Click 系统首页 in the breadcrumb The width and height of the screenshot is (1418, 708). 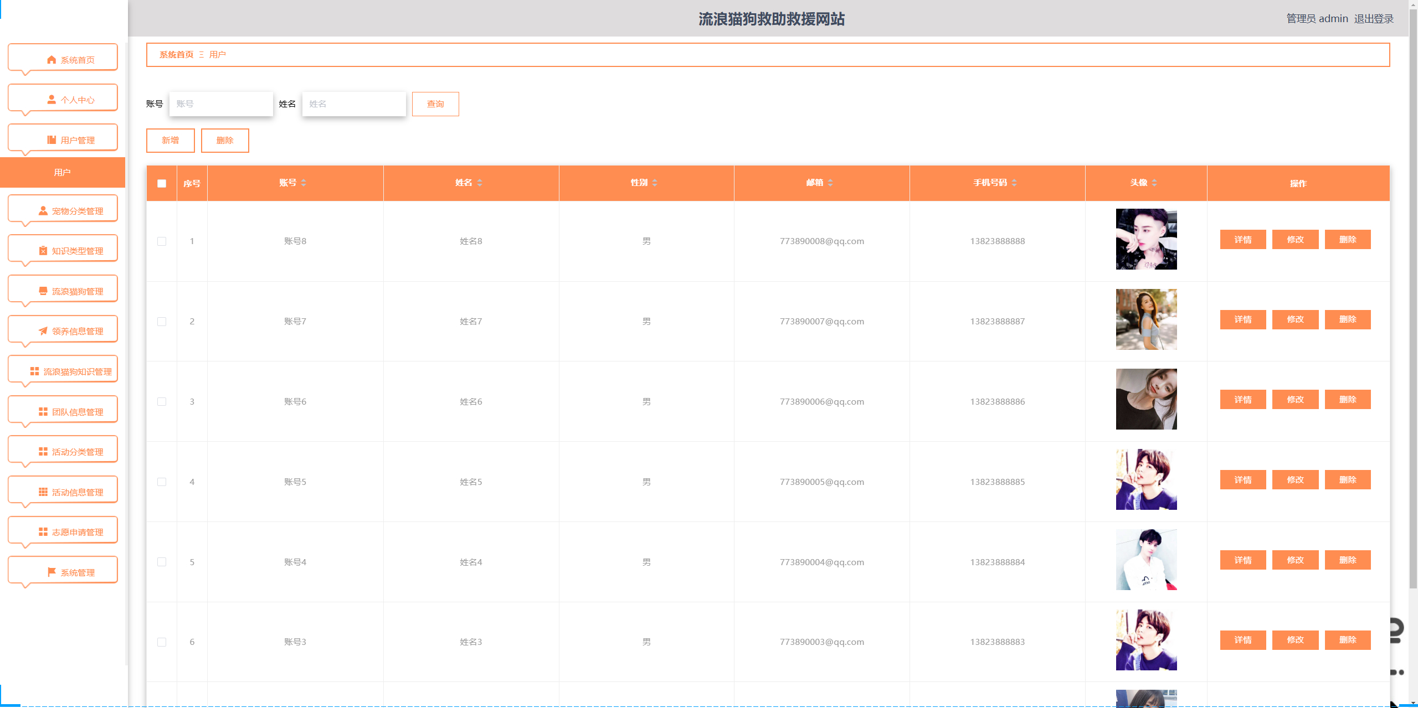coord(176,55)
